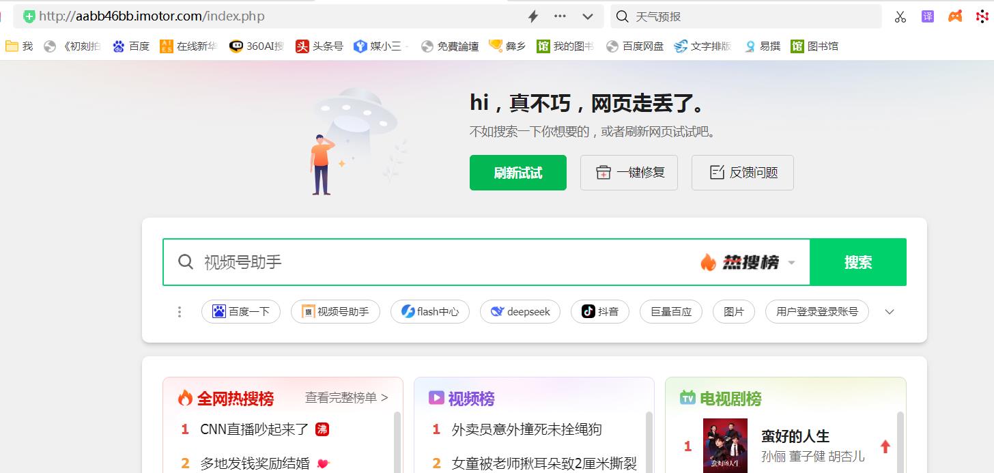Open the 头条号 bookmark

[319, 46]
